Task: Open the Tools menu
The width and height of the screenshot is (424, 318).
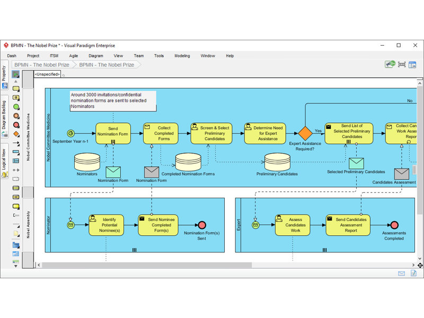Action: tap(159, 56)
